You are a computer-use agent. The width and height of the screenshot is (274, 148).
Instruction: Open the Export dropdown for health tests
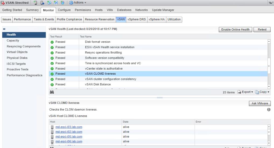(245, 92)
